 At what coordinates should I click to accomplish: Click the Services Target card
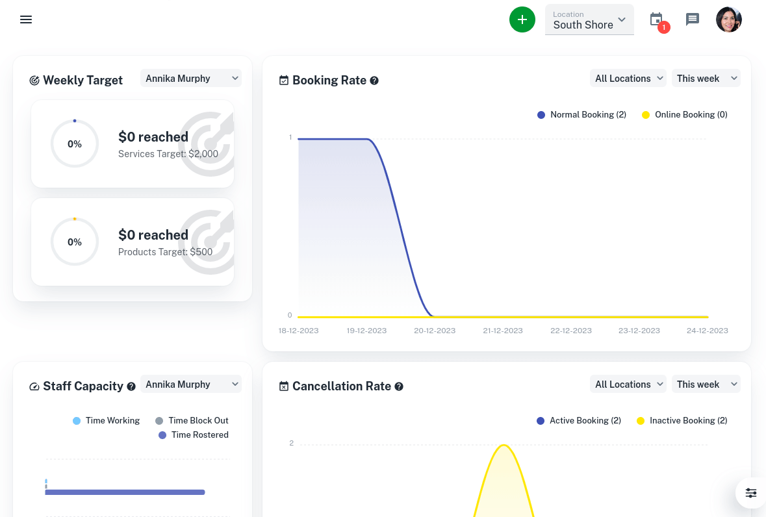(133, 144)
